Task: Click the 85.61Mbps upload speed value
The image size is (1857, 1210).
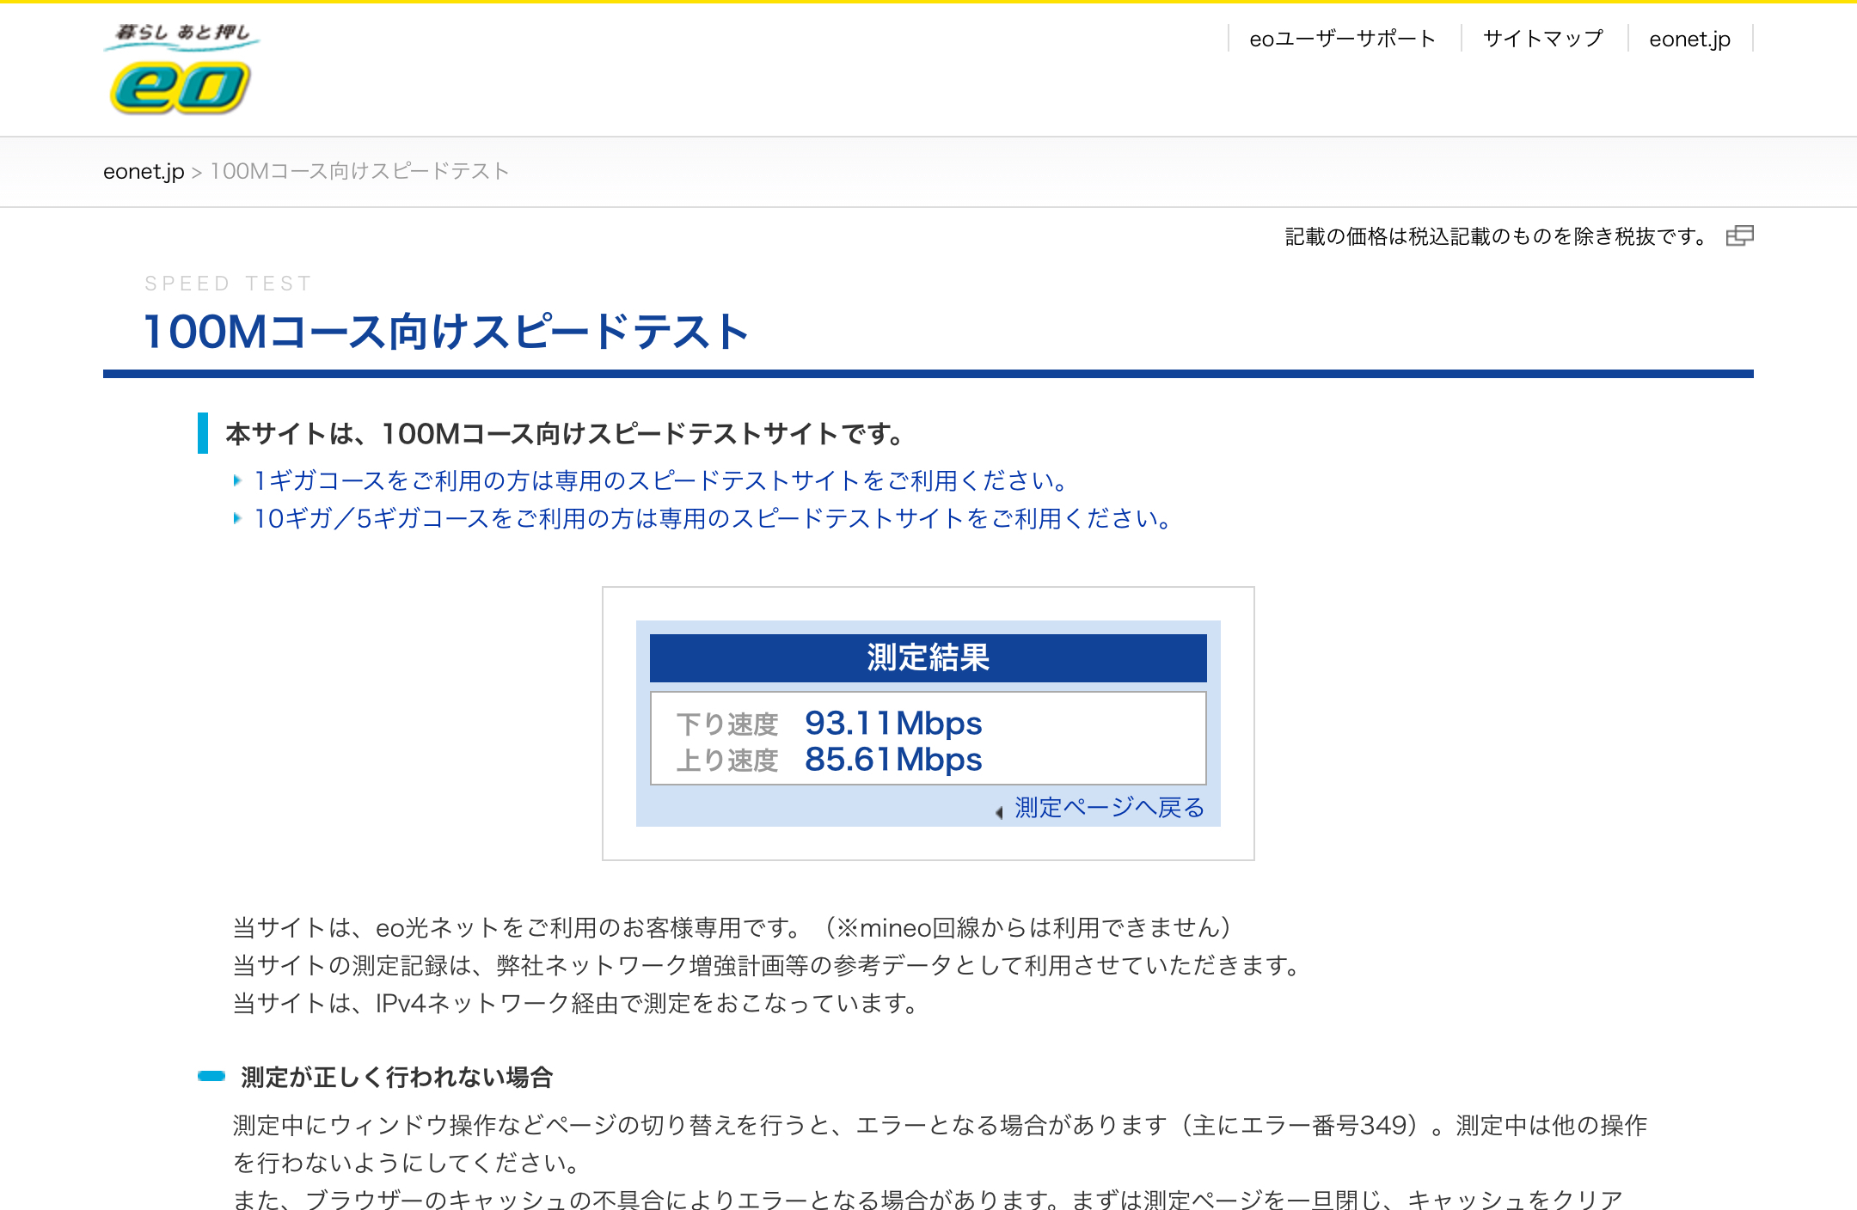Action: click(893, 760)
